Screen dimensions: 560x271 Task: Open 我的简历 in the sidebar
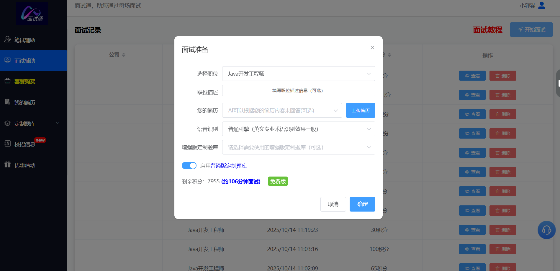coord(34,102)
